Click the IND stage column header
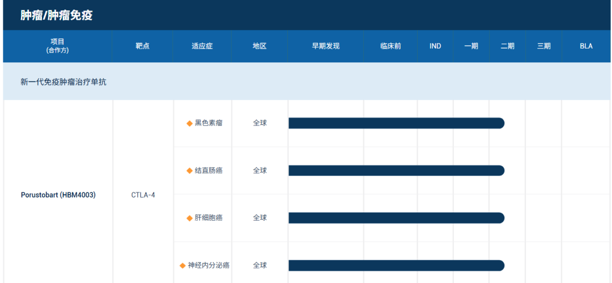The height and width of the screenshot is (283, 612). tap(435, 46)
